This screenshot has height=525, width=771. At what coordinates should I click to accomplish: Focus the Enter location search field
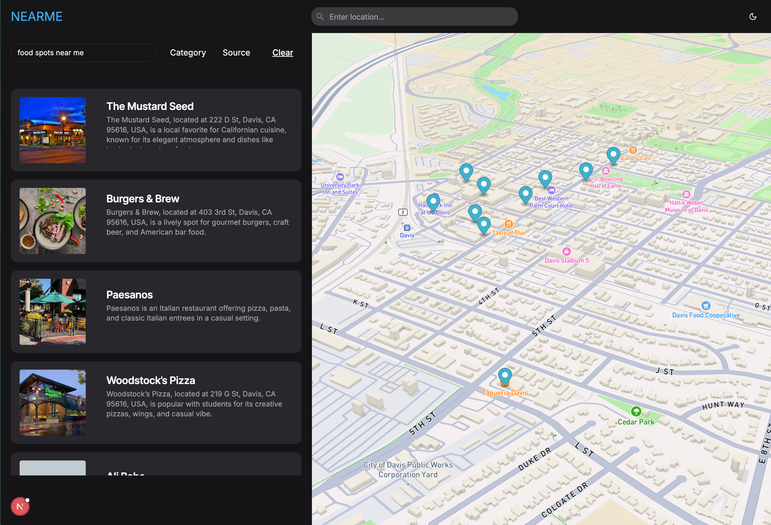click(418, 17)
